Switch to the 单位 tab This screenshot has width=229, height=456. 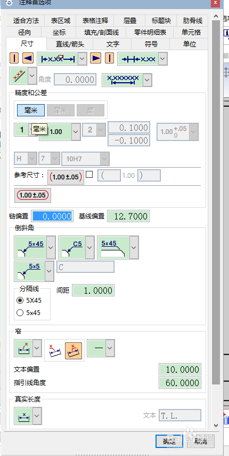coord(189,44)
